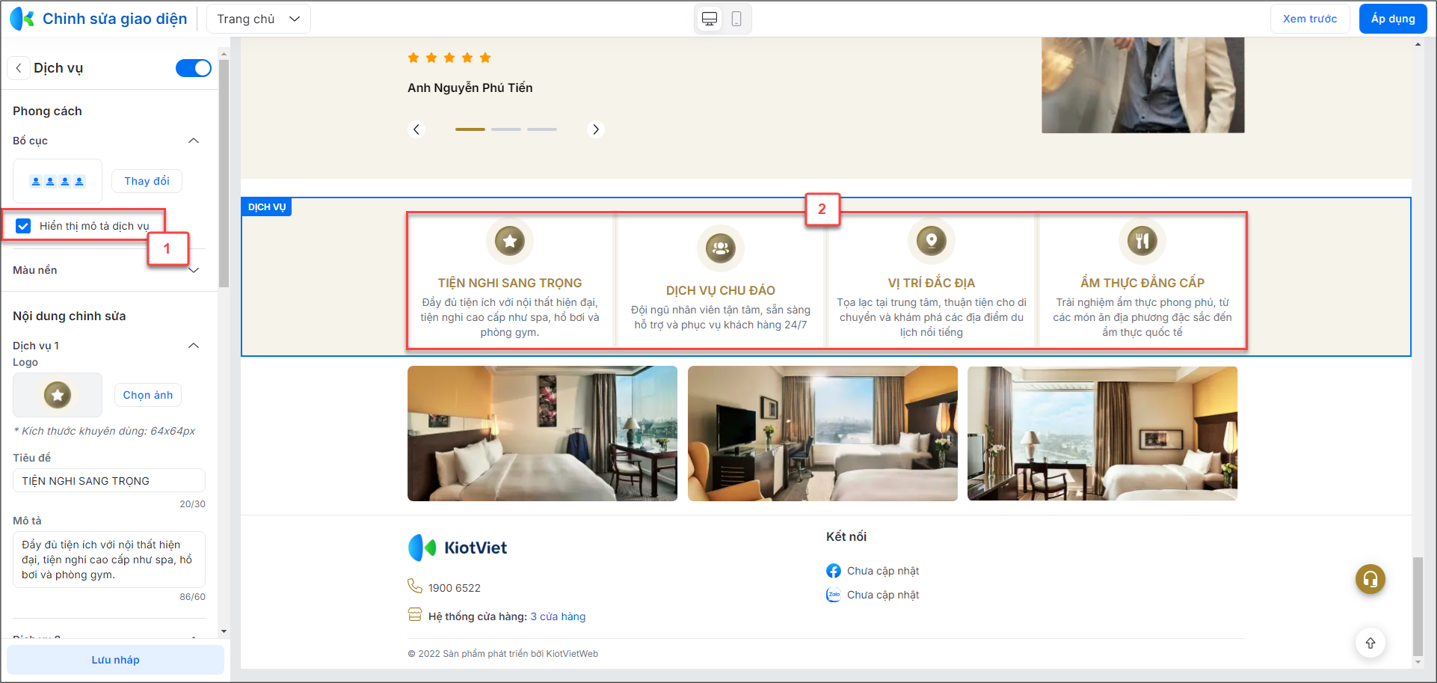Click the headset support floating button
The height and width of the screenshot is (683, 1437).
pos(1370,579)
